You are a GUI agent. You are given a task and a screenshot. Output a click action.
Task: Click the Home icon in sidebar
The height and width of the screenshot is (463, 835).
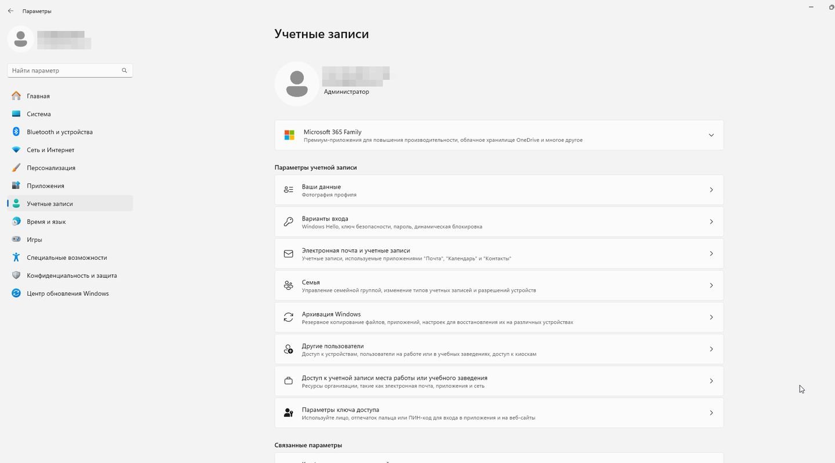click(16, 96)
